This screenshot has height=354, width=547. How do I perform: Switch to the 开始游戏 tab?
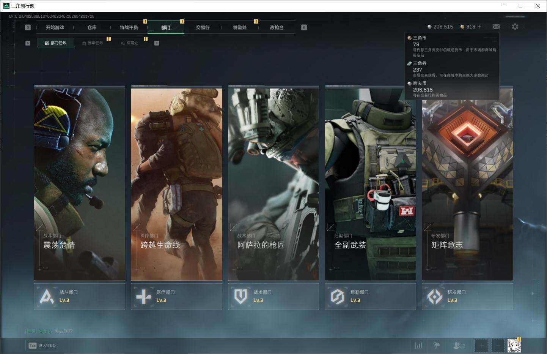55,27
